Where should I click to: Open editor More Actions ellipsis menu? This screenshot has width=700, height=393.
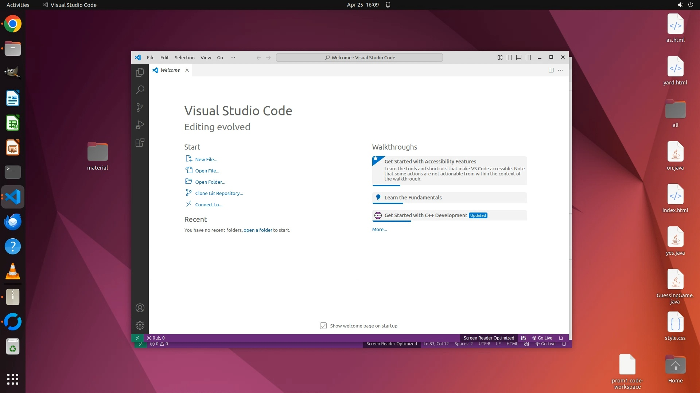[560, 70]
